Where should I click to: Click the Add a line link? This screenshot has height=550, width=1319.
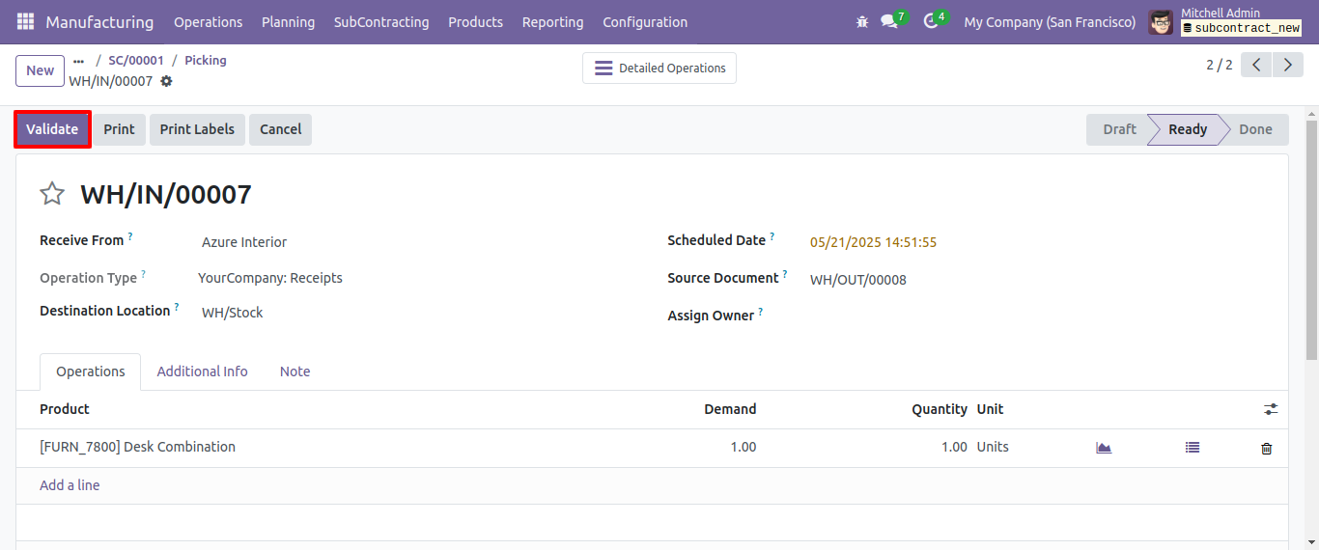70,485
